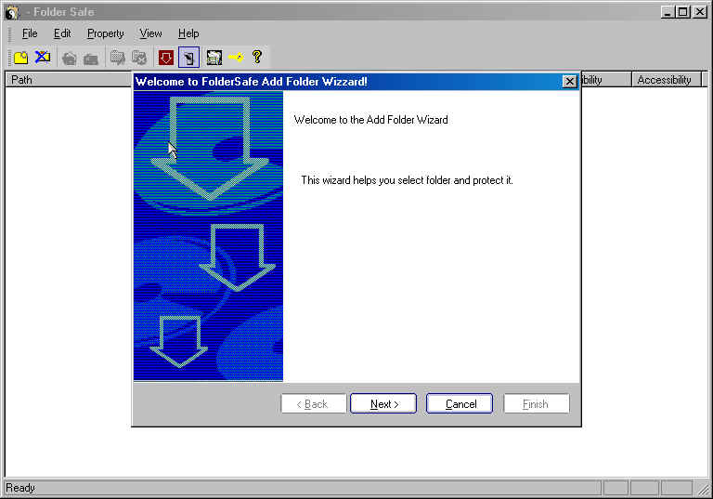Click the 'Welcome to the Add Folder Wizard' text
Image resolution: width=713 pixels, height=499 pixels.
(x=371, y=120)
